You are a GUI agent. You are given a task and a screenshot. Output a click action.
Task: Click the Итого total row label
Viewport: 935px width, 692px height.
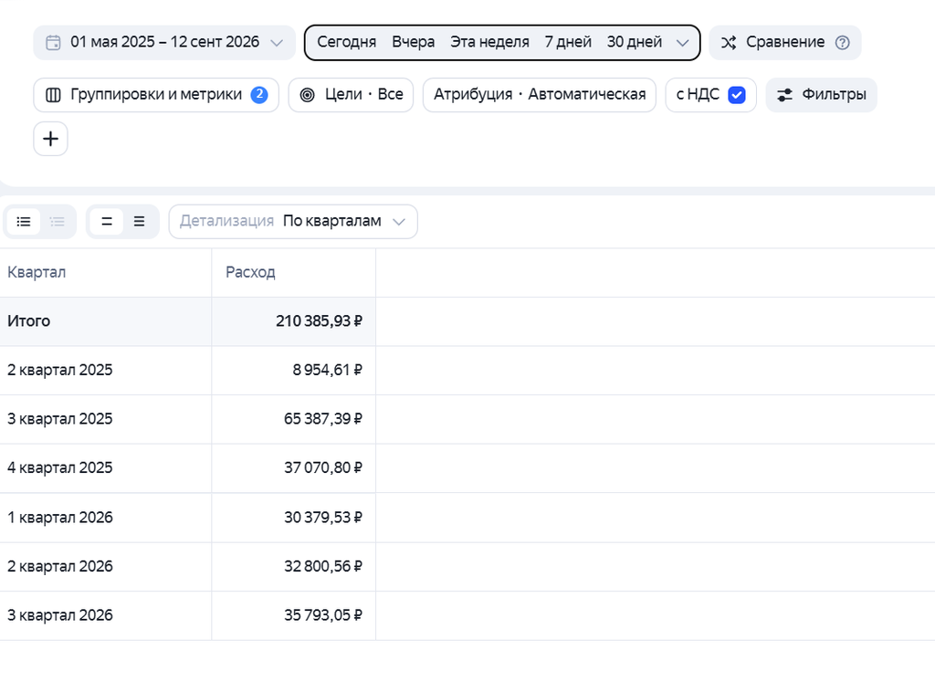(x=28, y=321)
